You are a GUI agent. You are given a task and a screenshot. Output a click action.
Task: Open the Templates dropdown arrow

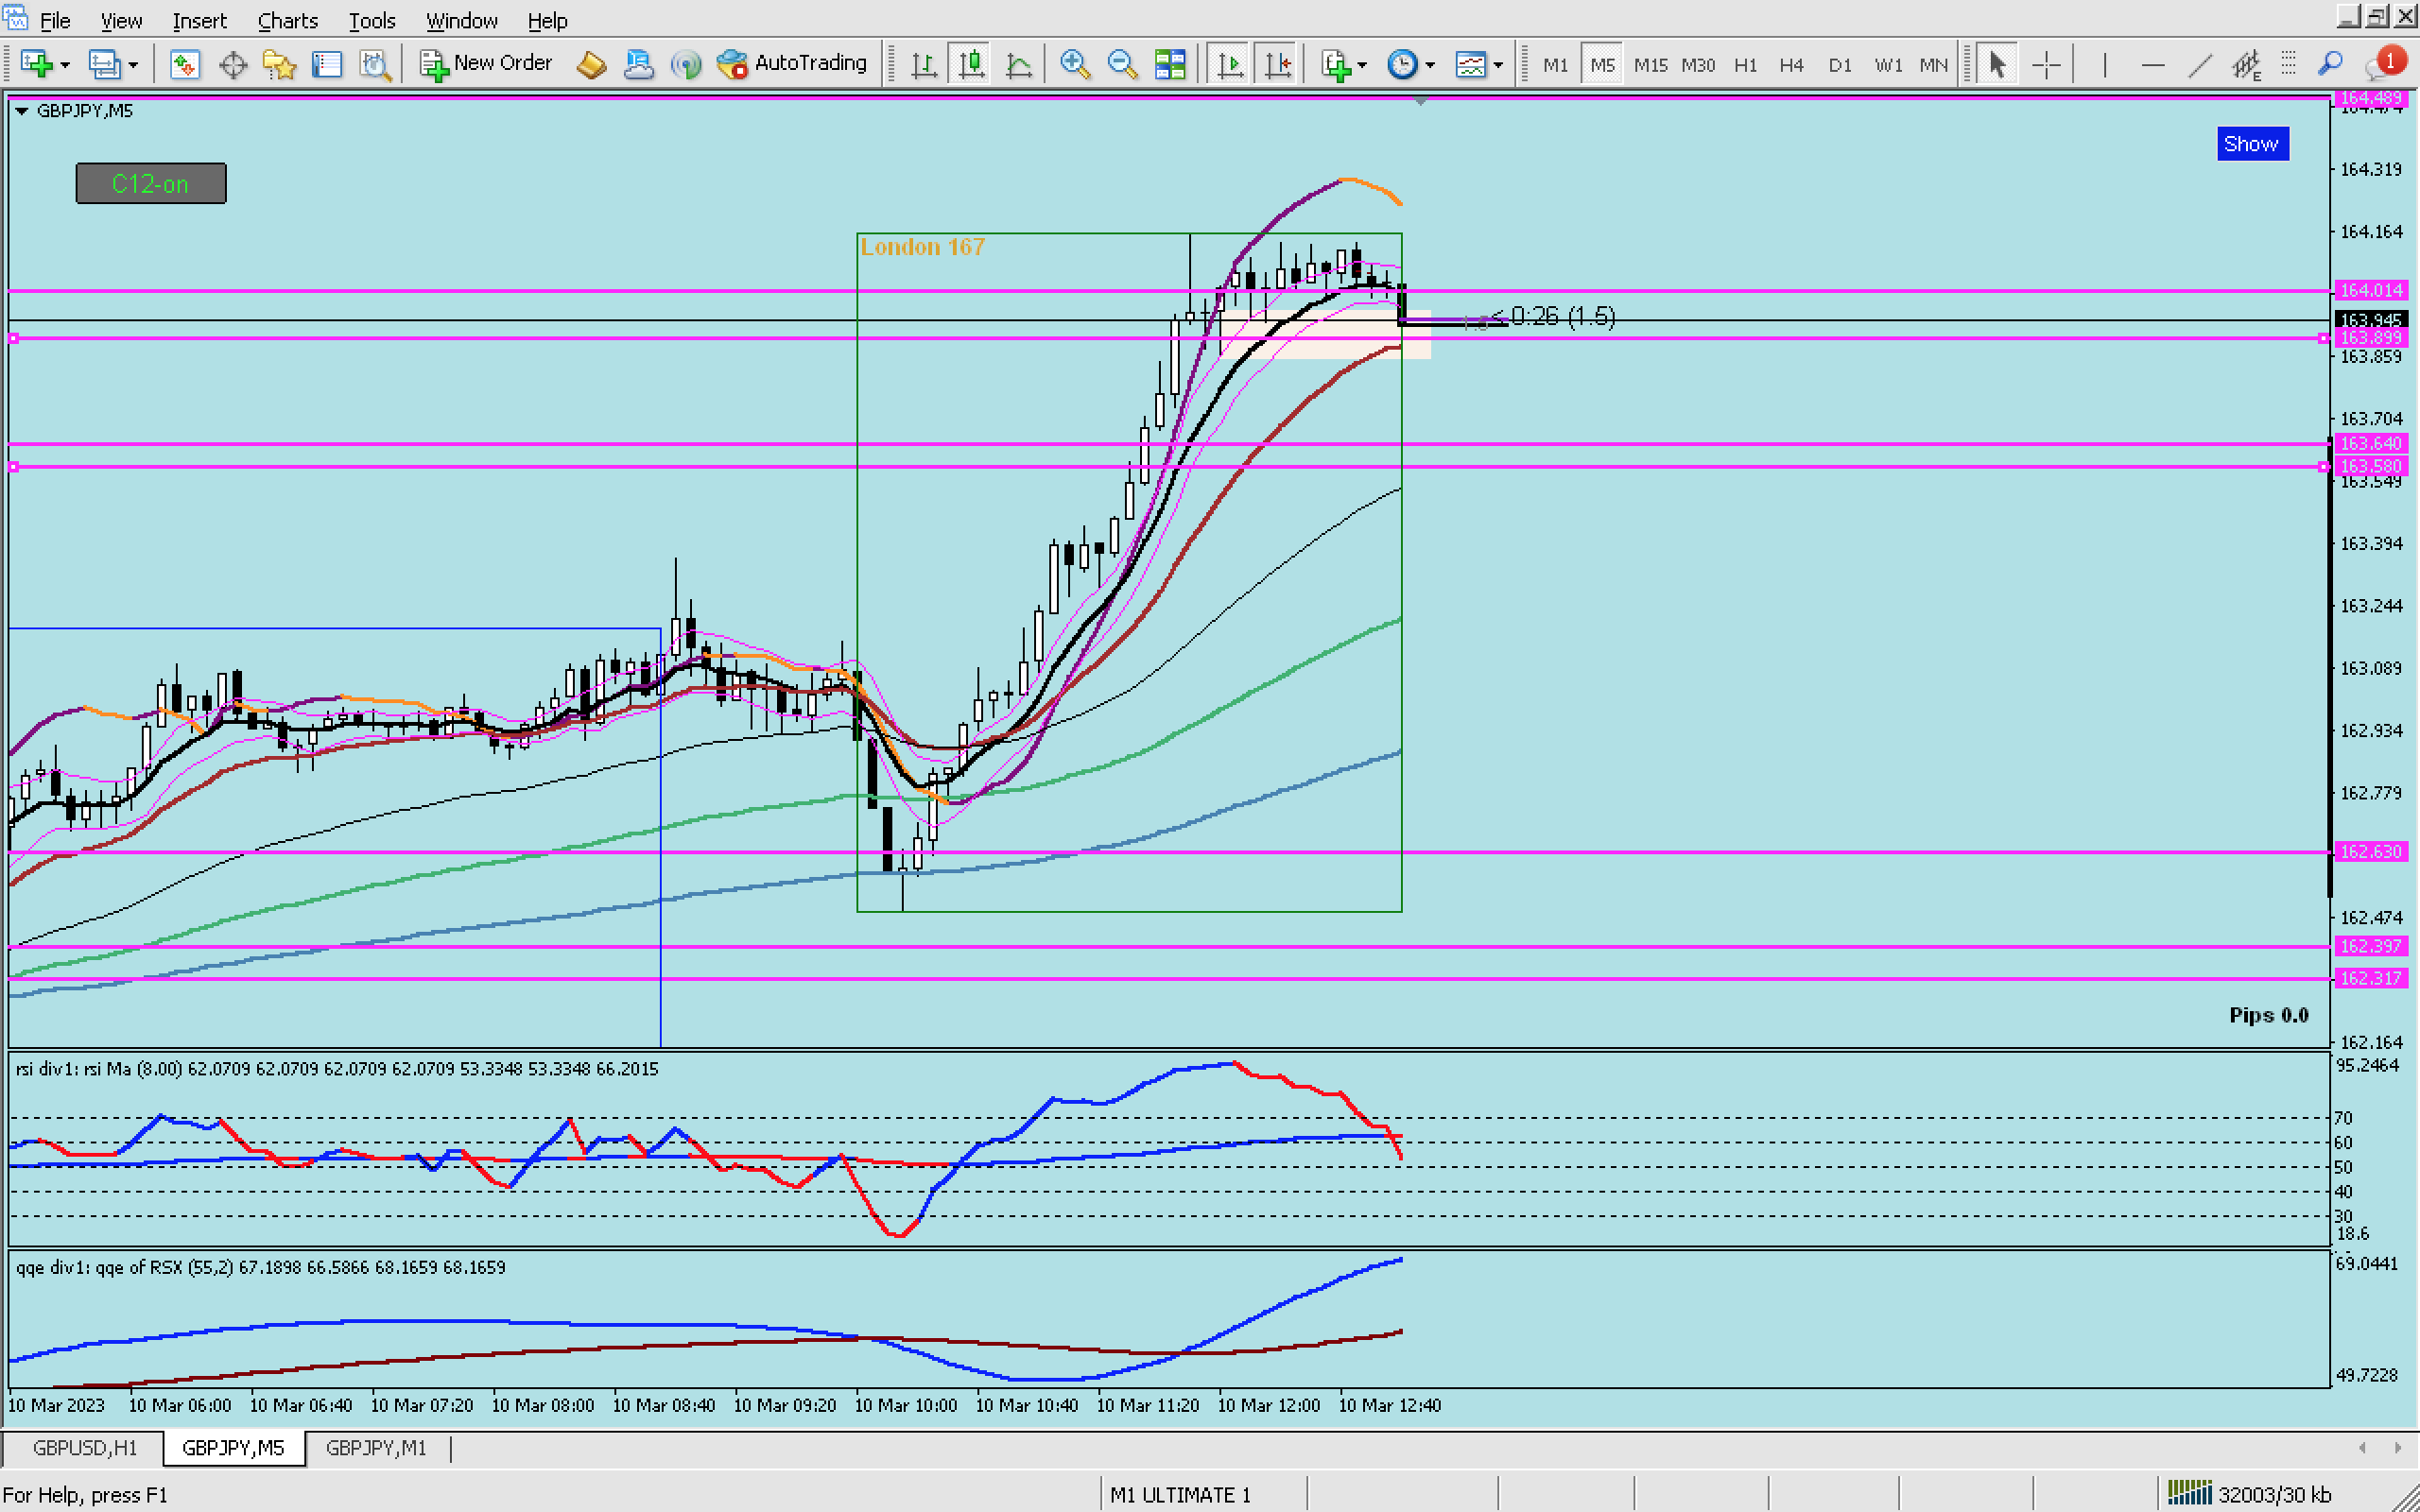pos(1498,65)
